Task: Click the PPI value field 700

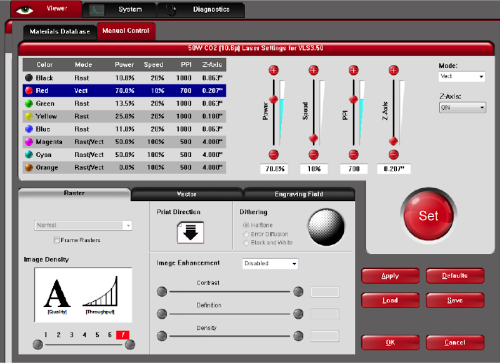Action: [x=354, y=169]
